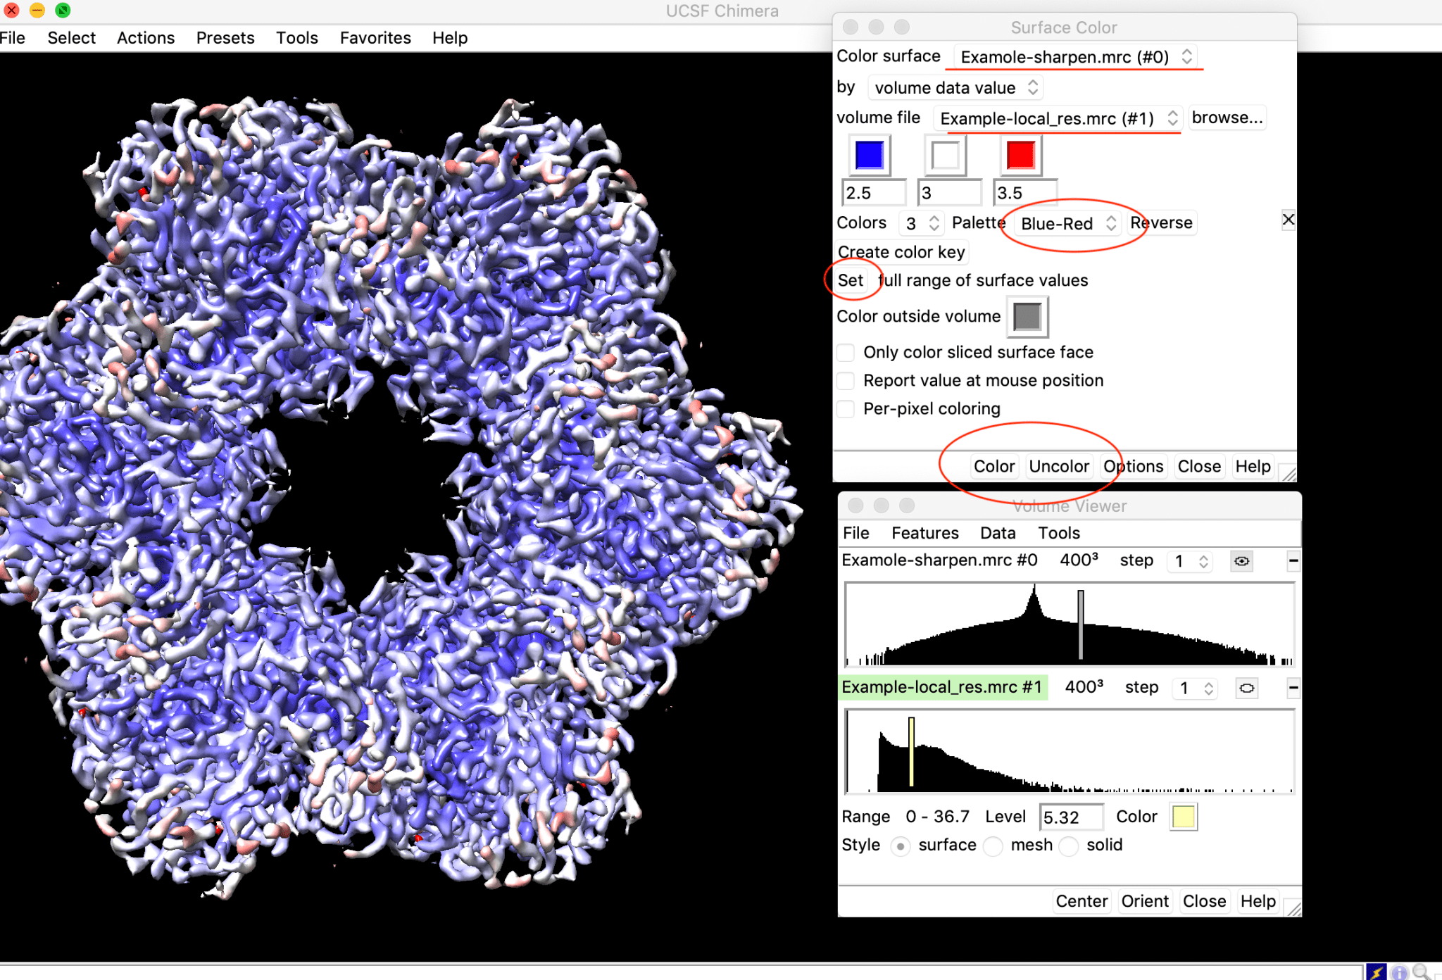Click the Level input showing 5.32
1442x980 pixels.
pyautogui.click(x=1072, y=817)
